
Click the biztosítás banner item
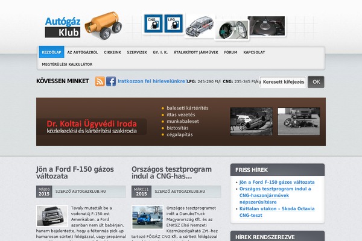click(177, 128)
